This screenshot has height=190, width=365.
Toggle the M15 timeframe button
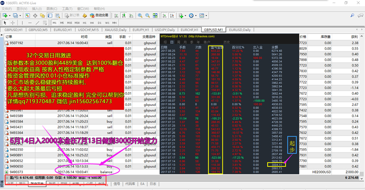click(70, 23)
